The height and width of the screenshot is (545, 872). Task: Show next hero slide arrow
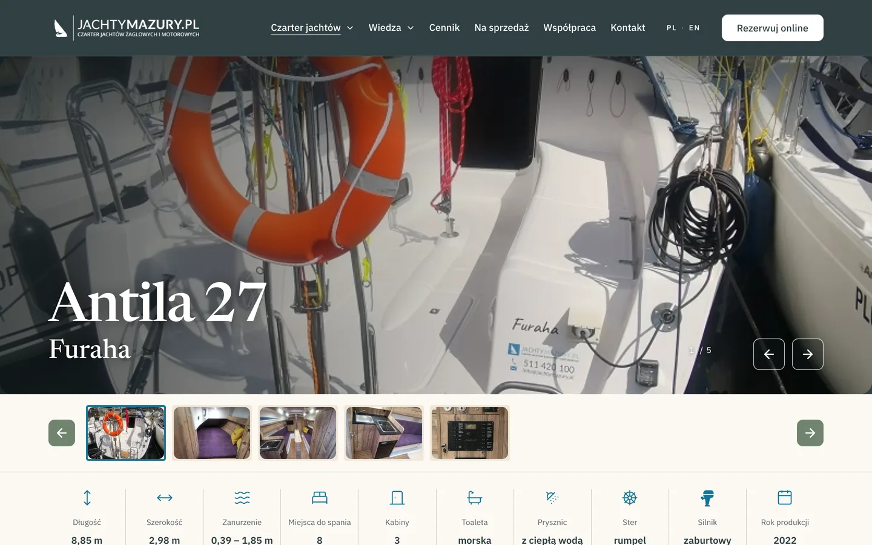pos(808,354)
